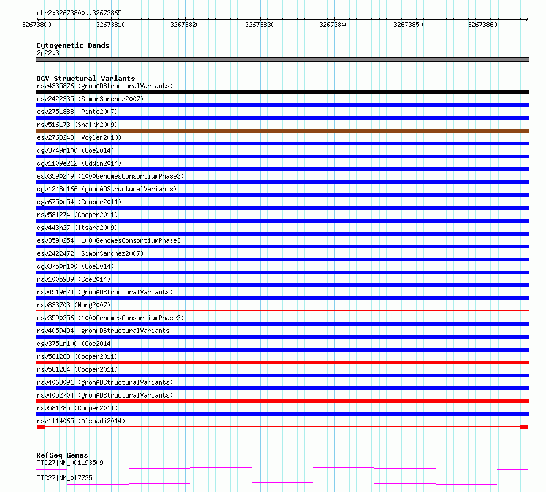Open variant nsv581284 (Cooper2011)

(x=77, y=369)
